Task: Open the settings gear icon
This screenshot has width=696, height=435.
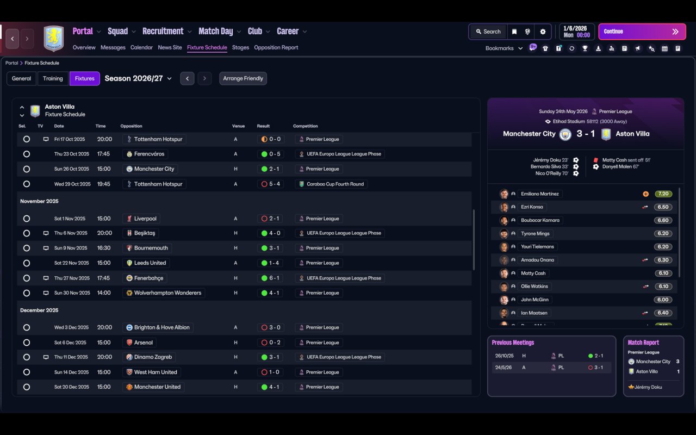Action: pos(543,32)
